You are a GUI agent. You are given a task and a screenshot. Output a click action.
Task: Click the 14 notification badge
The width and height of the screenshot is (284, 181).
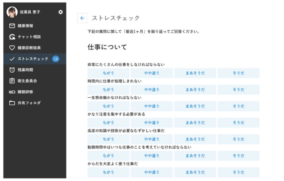coord(56,59)
